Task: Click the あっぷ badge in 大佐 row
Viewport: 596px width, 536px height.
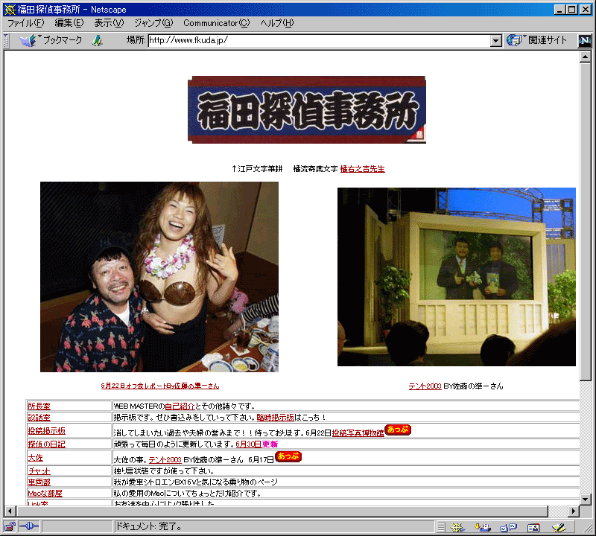Action: click(x=288, y=456)
